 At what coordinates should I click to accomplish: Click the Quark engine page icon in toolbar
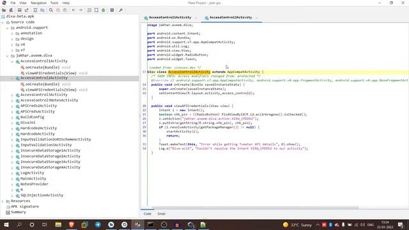[96, 10]
